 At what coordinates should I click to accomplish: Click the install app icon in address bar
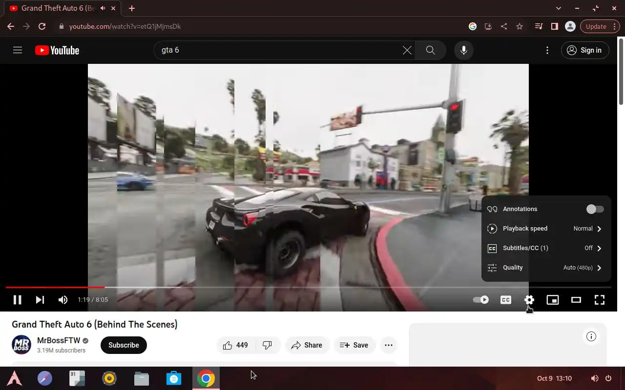click(x=488, y=26)
